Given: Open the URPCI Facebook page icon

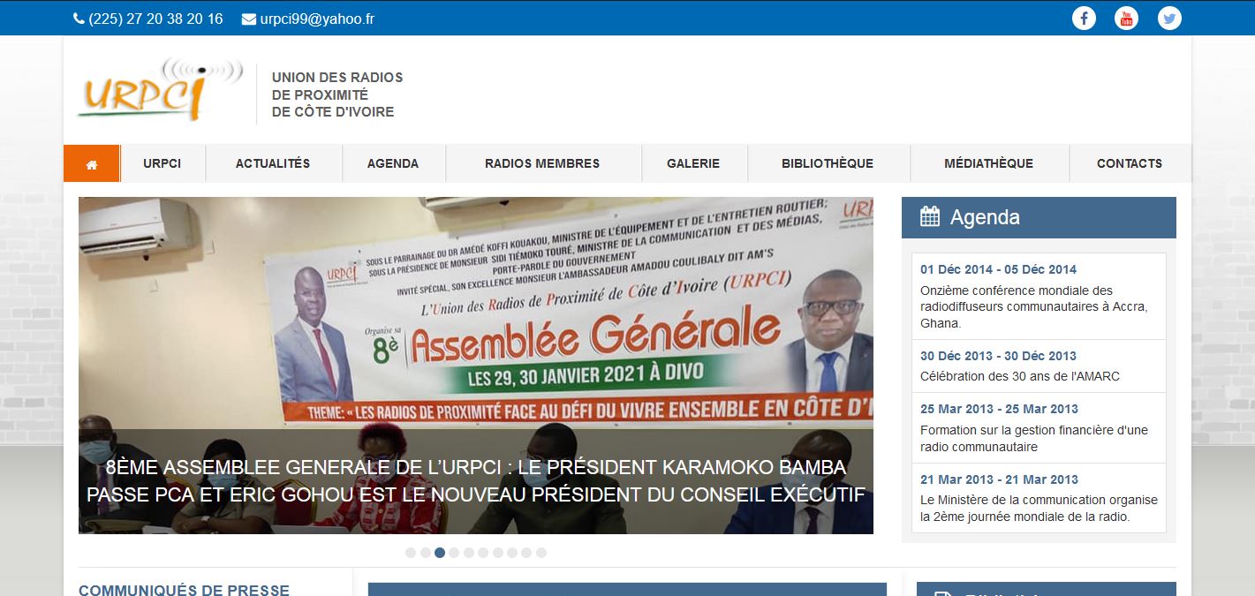Looking at the screenshot, I should pyautogui.click(x=1084, y=18).
